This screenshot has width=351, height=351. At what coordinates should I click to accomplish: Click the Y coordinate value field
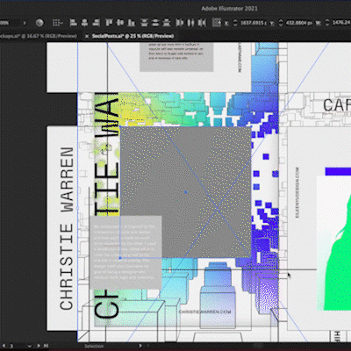pyautogui.click(x=298, y=23)
